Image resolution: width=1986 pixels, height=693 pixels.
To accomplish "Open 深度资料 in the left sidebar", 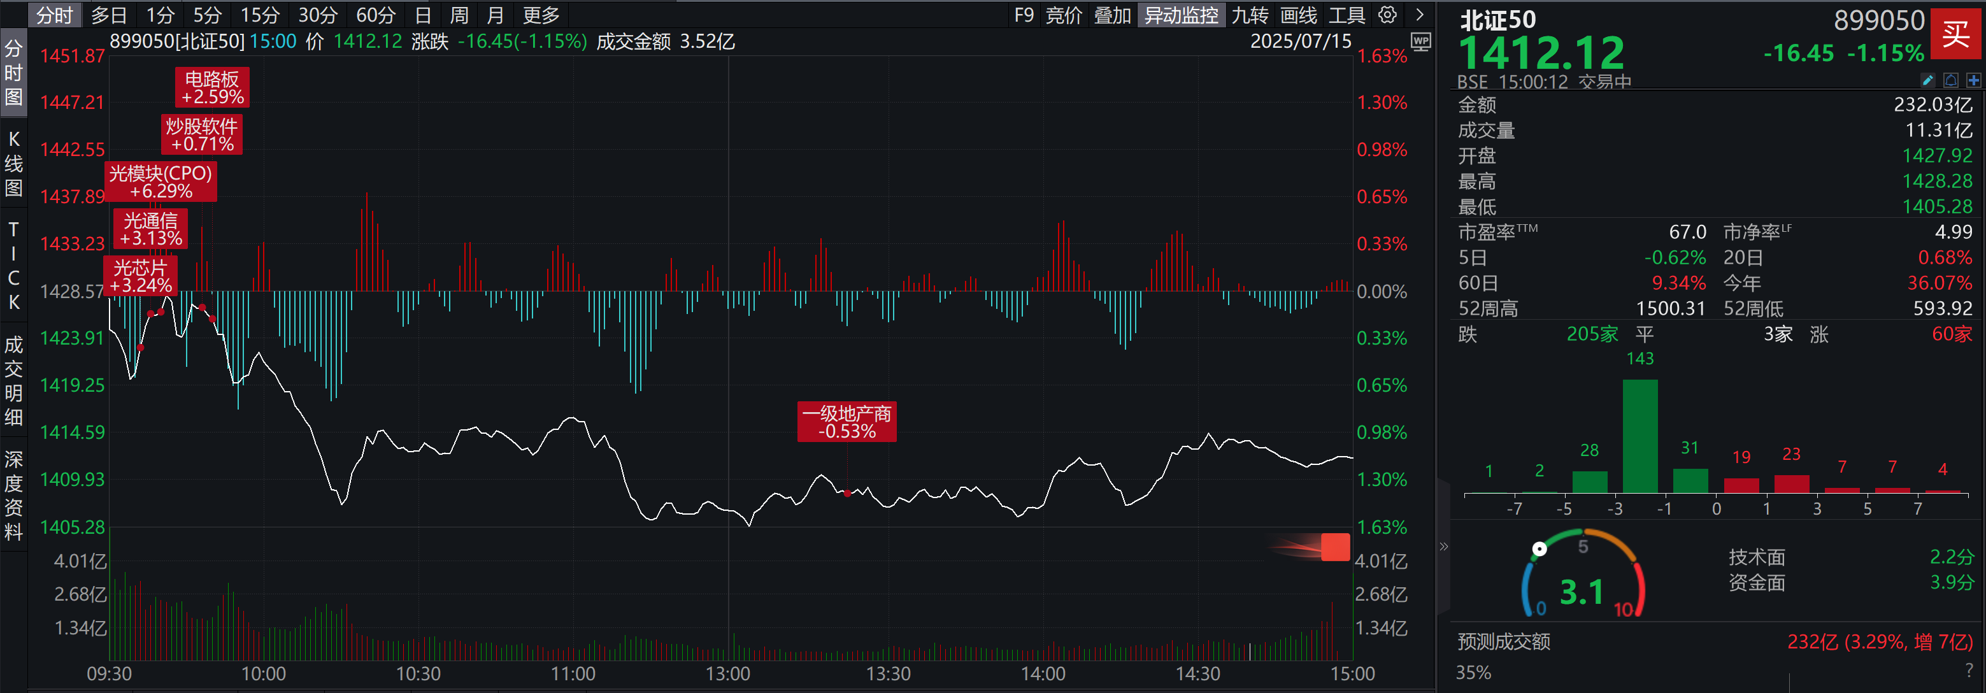I will [x=13, y=496].
